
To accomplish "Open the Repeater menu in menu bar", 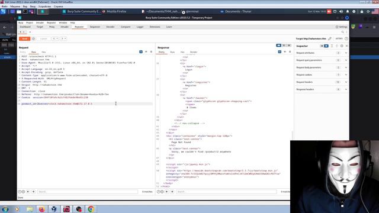I will [x=51, y=22].
